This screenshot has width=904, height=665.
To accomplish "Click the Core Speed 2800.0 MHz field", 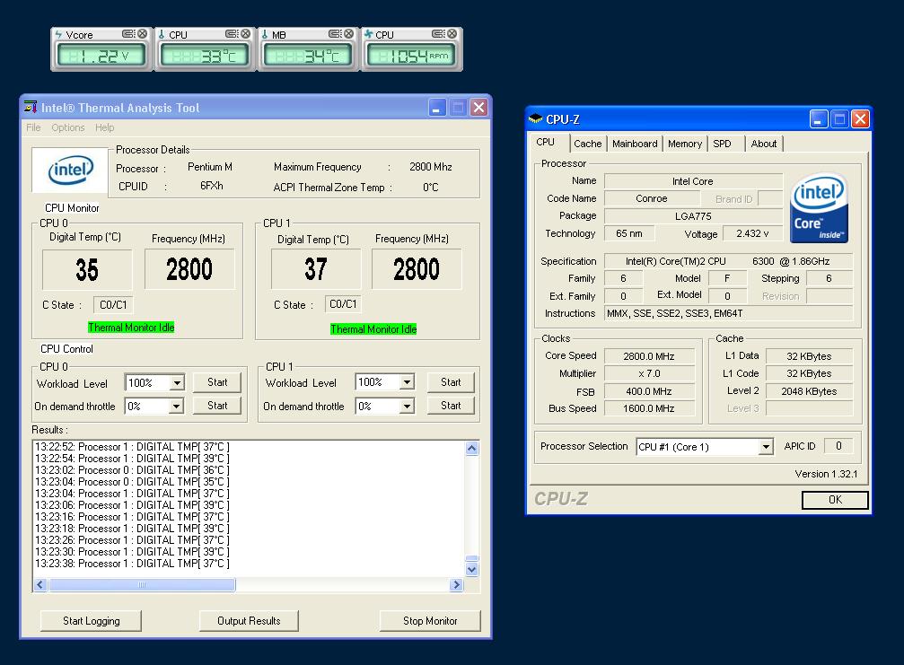I will tap(648, 356).
